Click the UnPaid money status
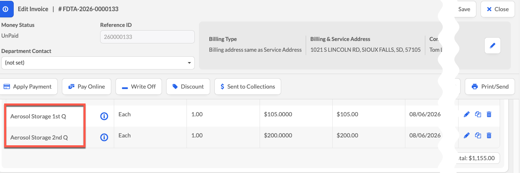Image resolution: width=520 pixels, height=173 pixels. coord(10,36)
